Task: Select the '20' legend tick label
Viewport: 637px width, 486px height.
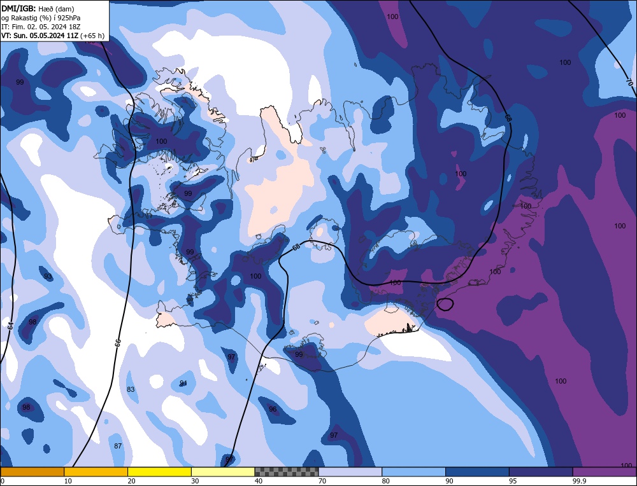Action: click(132, 481)
